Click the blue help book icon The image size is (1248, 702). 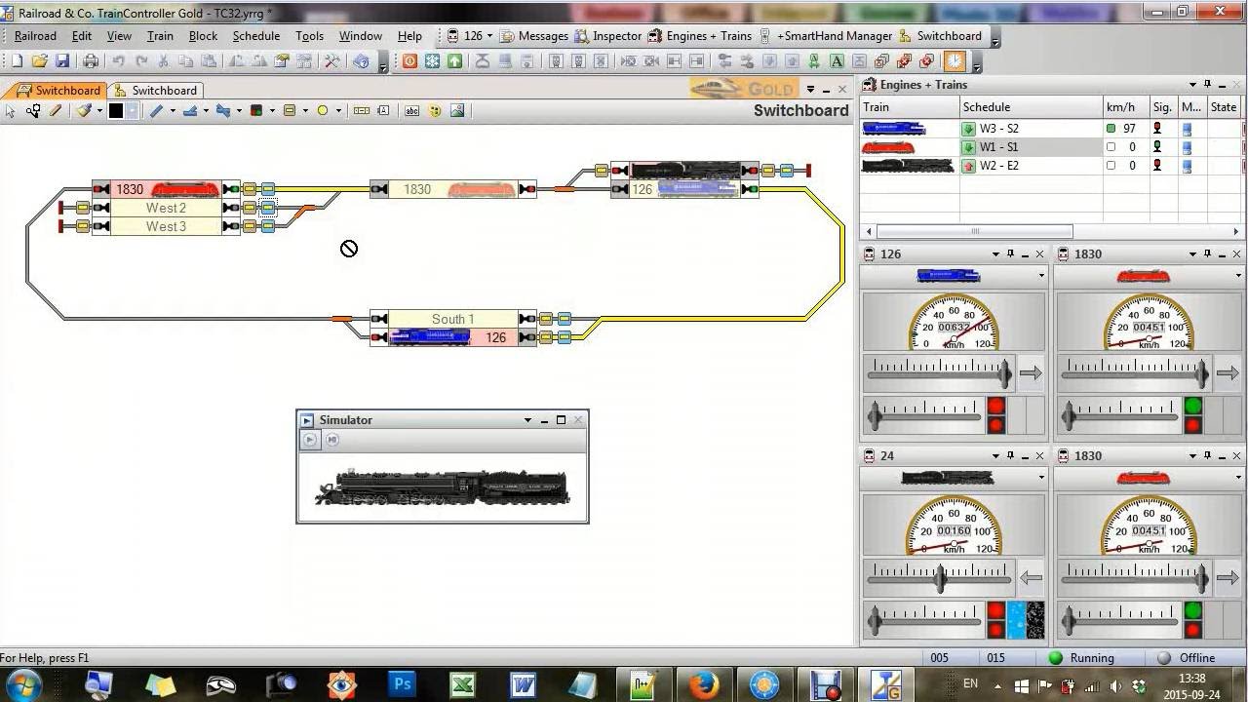[362, 60]
